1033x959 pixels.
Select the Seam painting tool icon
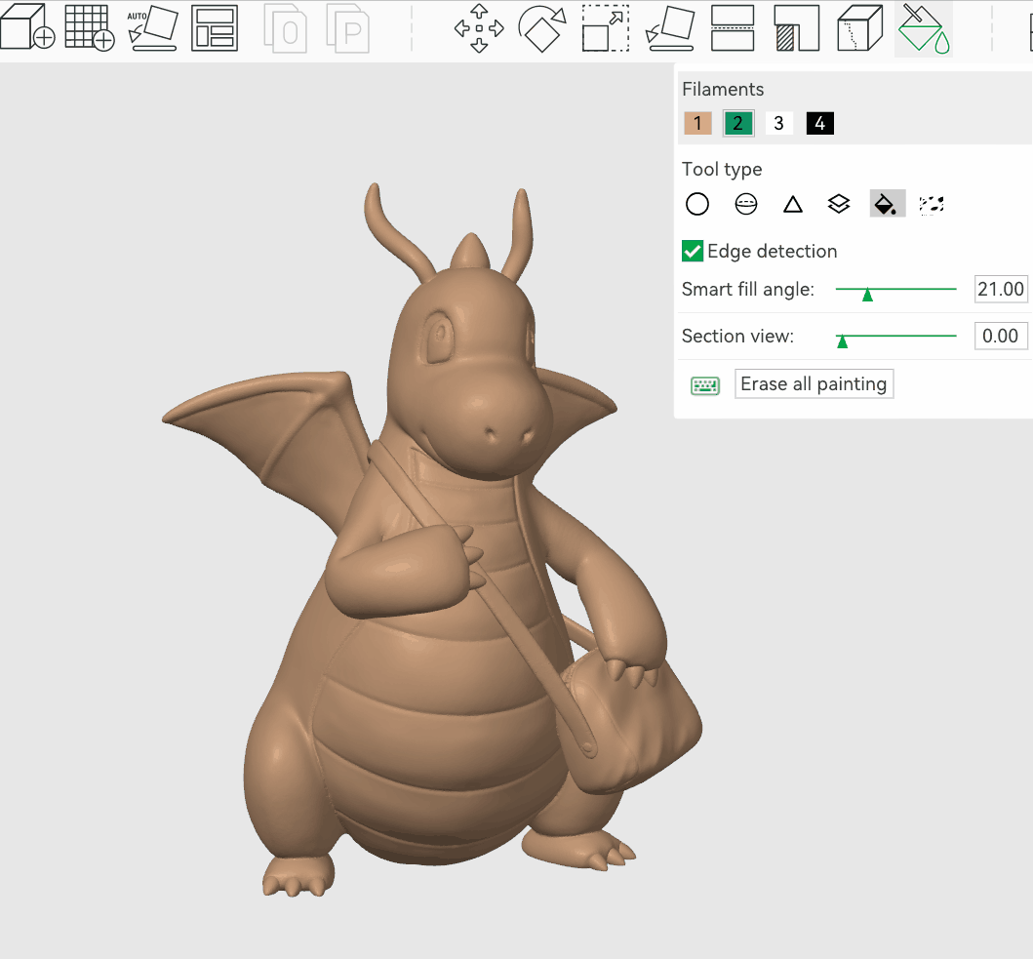pos(859,27)
